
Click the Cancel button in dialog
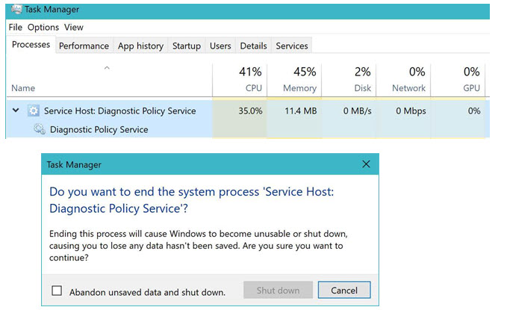[x=344, y=290]
